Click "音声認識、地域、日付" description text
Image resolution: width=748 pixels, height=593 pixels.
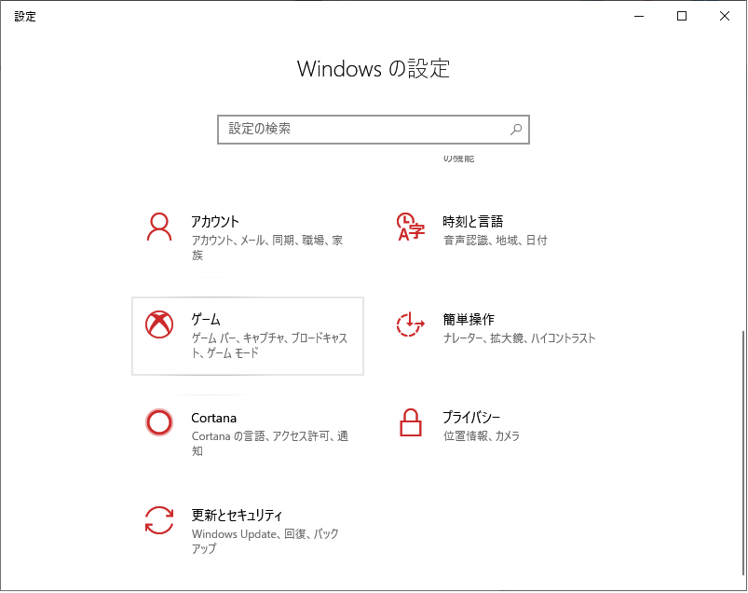pos(496,241)
